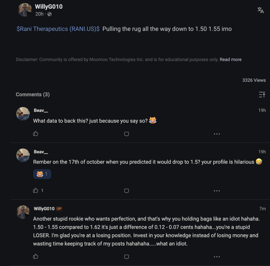This screenshot has width=270, height=266.
Task: Like WillyG010's reply comment
Action: 36,257
